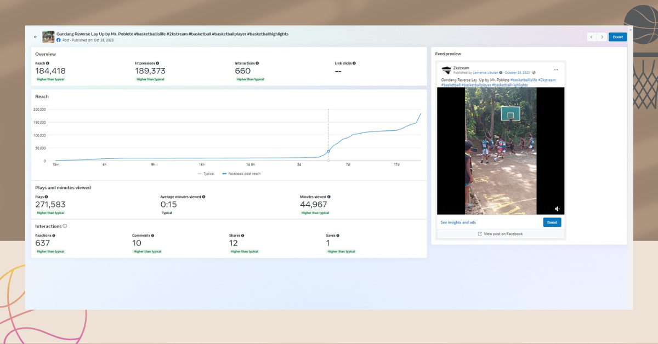Viewport: 658px width, 344px height.
Task: Click the Higher than typical badge under Shares
Action: coord(244,251)
